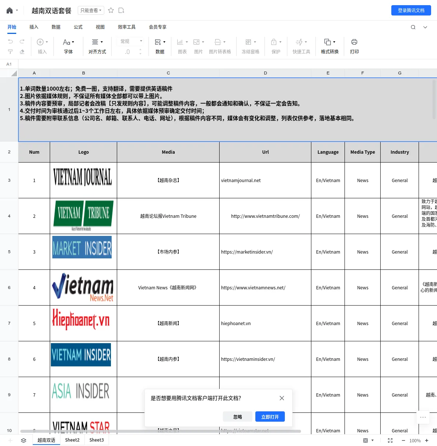The height and width of the screenshot is (446, 437).
Task: Open the alignment (对齐方式) options
Action: [x=97, y=46]
